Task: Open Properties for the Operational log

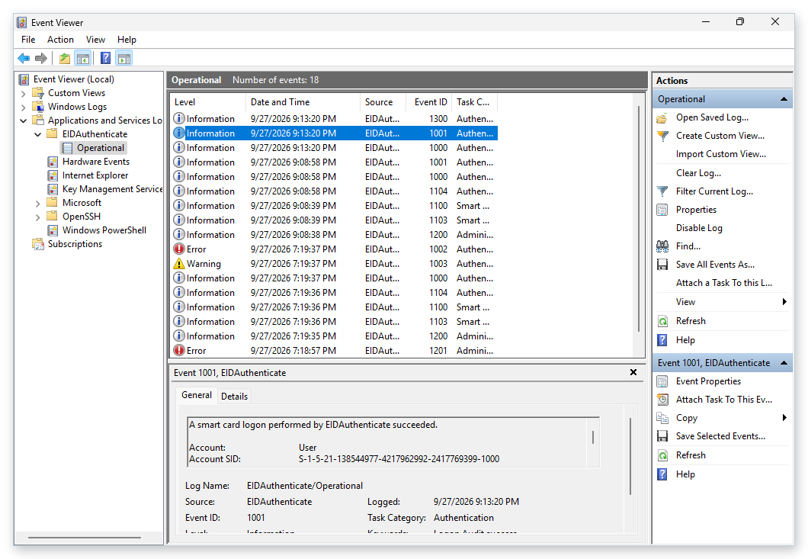Action: point(696,210)
